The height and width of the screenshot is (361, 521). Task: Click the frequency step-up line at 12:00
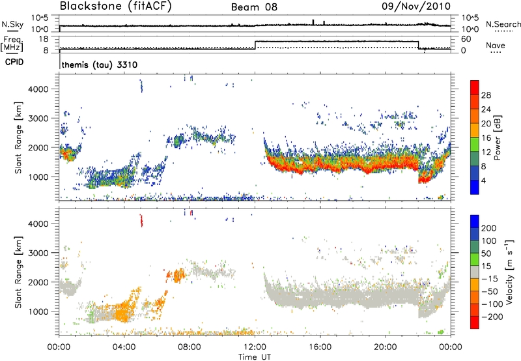(x=255, y=45)
